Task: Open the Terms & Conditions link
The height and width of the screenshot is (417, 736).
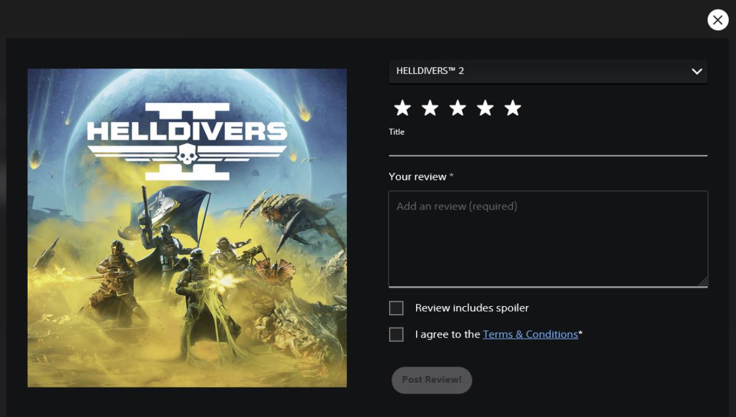Action: tap(530, 335)
